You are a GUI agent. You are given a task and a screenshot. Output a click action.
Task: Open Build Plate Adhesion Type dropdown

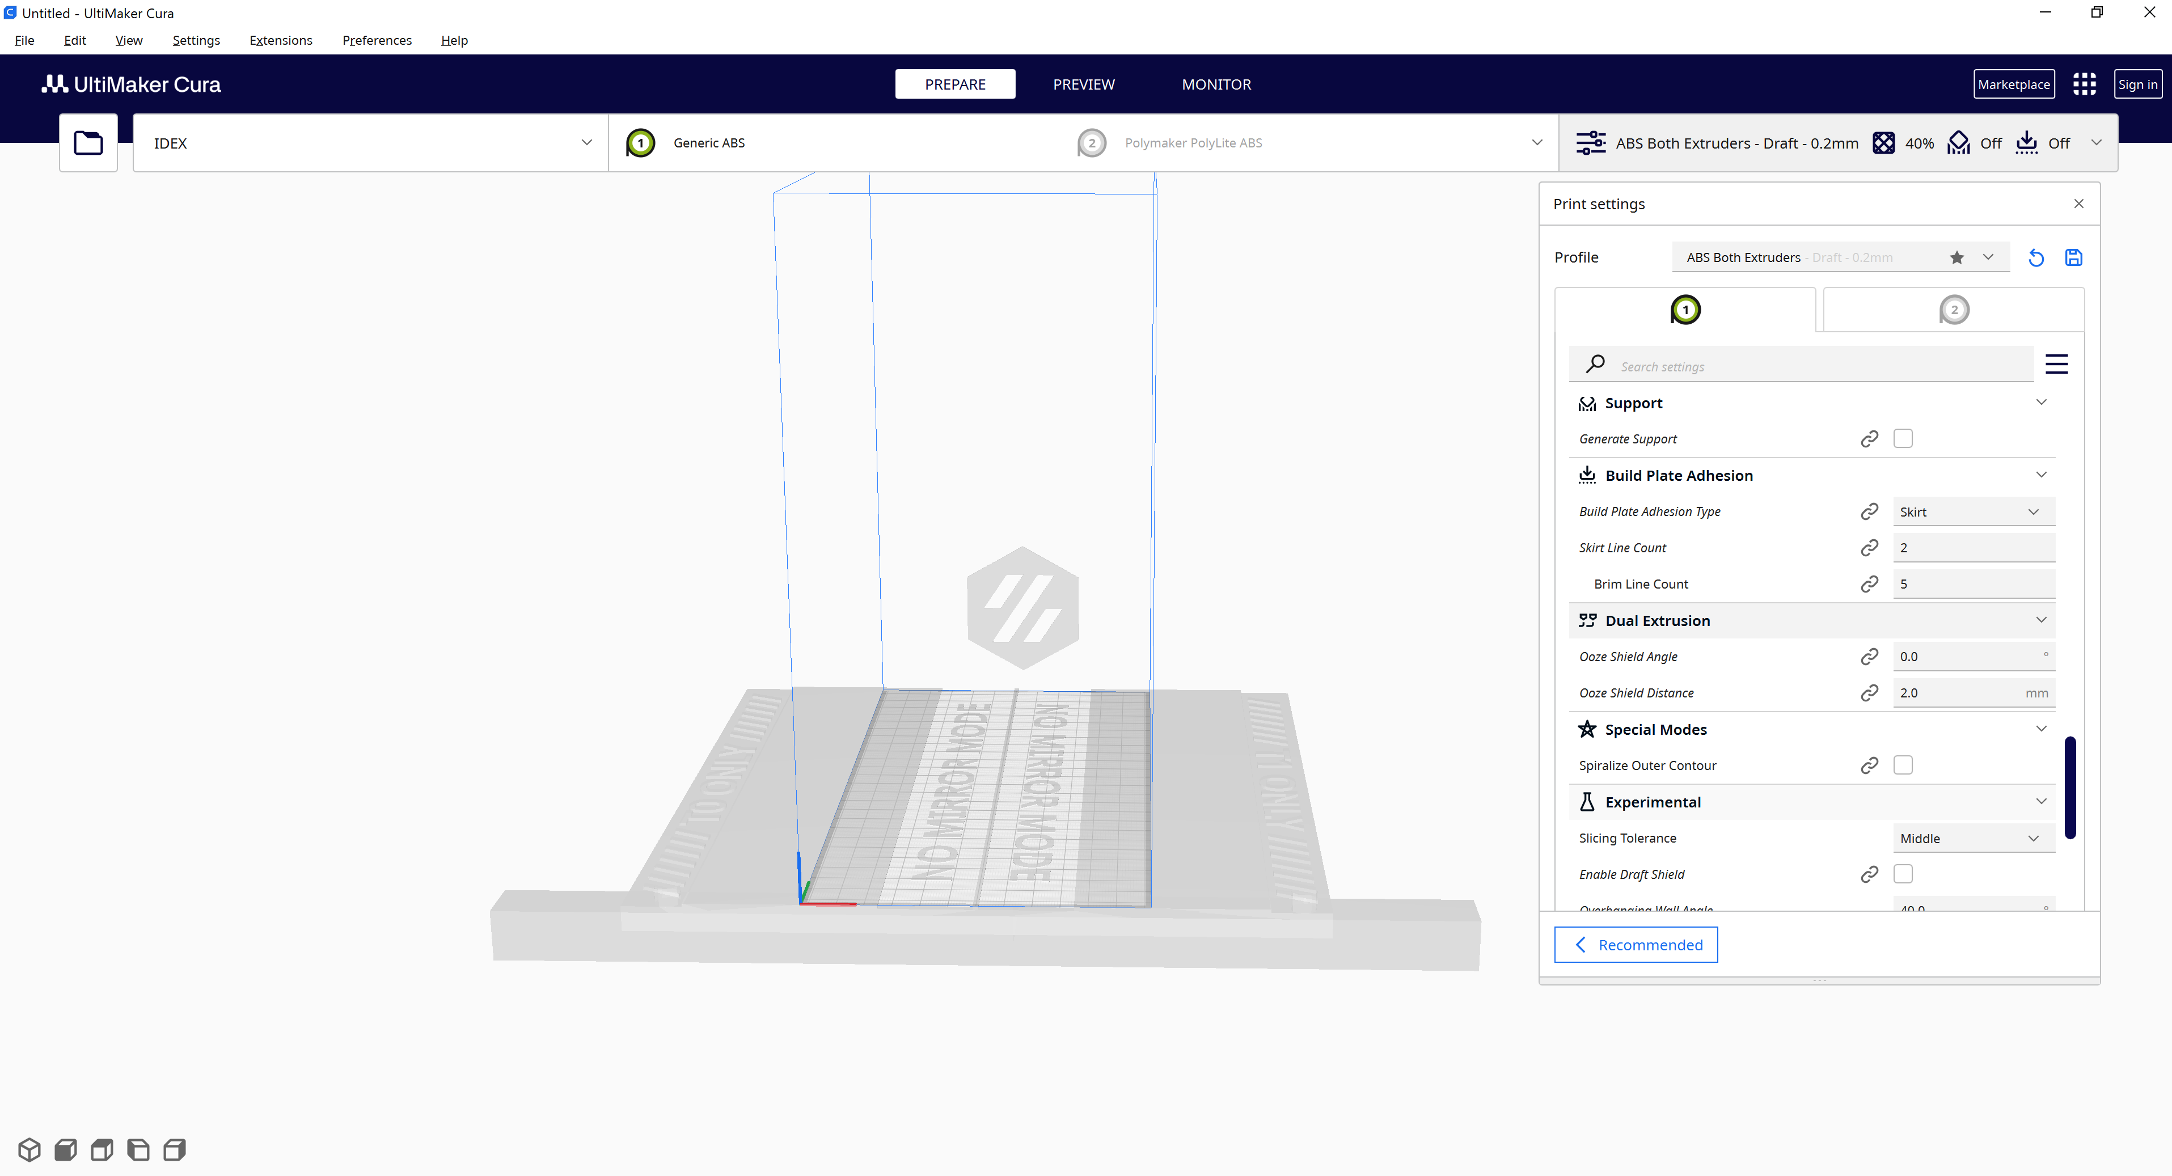(1972, 511)
